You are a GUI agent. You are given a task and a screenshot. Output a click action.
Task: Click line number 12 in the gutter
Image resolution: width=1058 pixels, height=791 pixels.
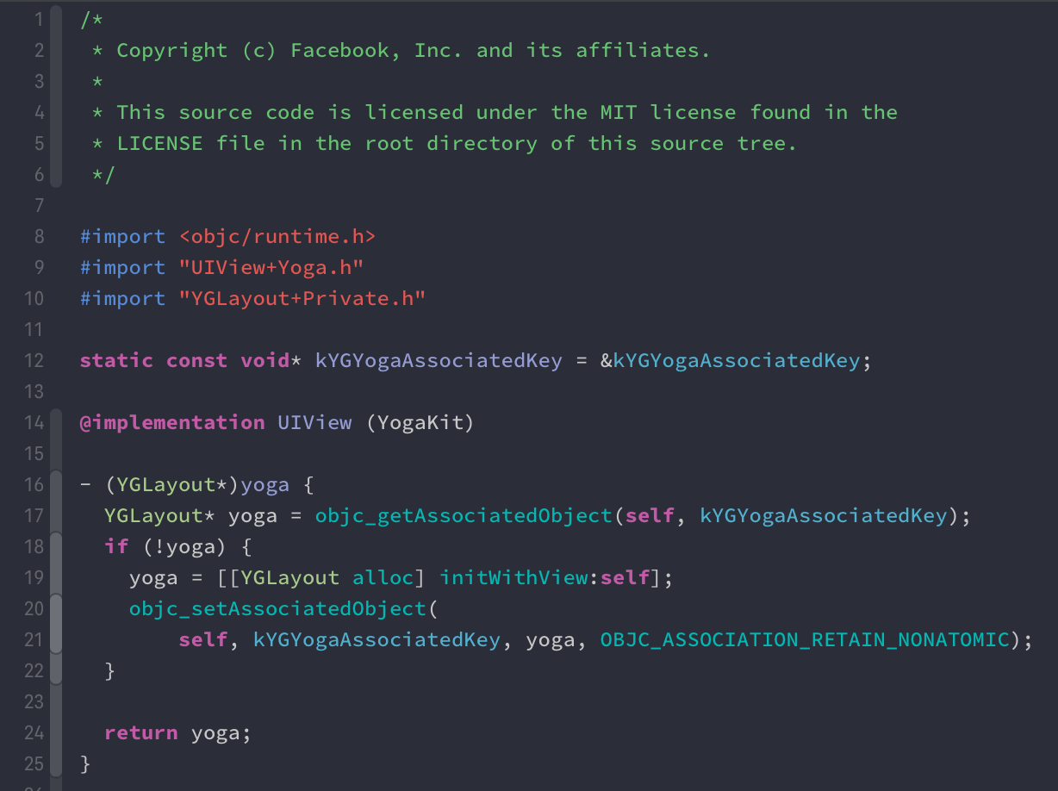tap(34, 360)
